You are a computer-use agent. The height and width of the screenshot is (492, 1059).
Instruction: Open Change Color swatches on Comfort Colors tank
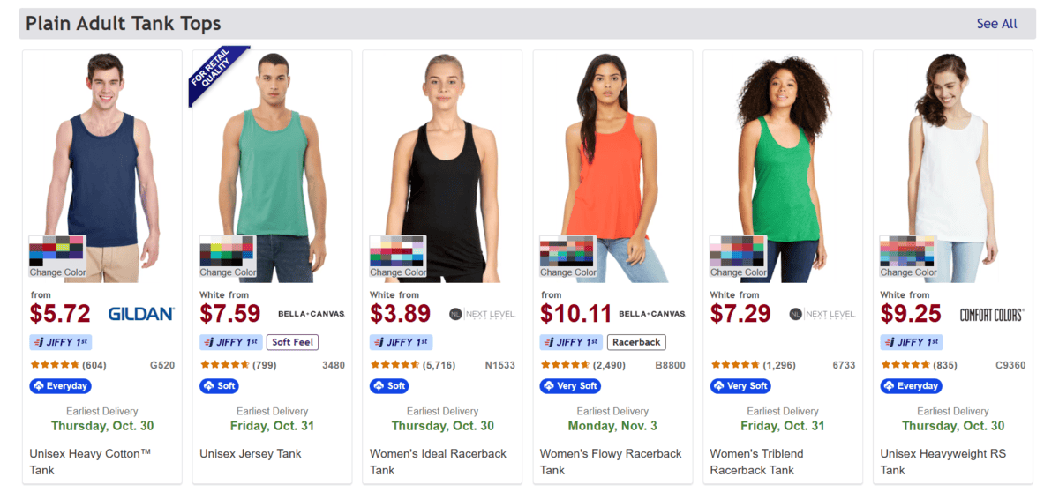pyautogui.click(x=908, y=257)
